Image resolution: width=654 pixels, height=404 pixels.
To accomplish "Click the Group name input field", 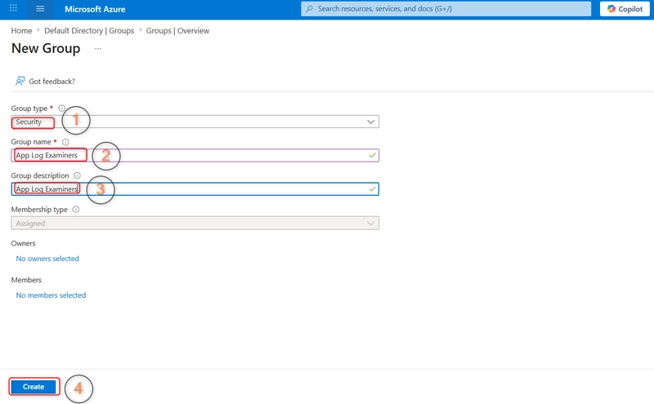I will click(x=195, y=155).
